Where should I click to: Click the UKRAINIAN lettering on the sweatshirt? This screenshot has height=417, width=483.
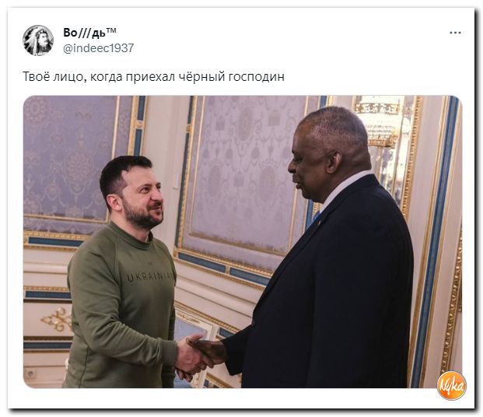(x=151, y=276)
